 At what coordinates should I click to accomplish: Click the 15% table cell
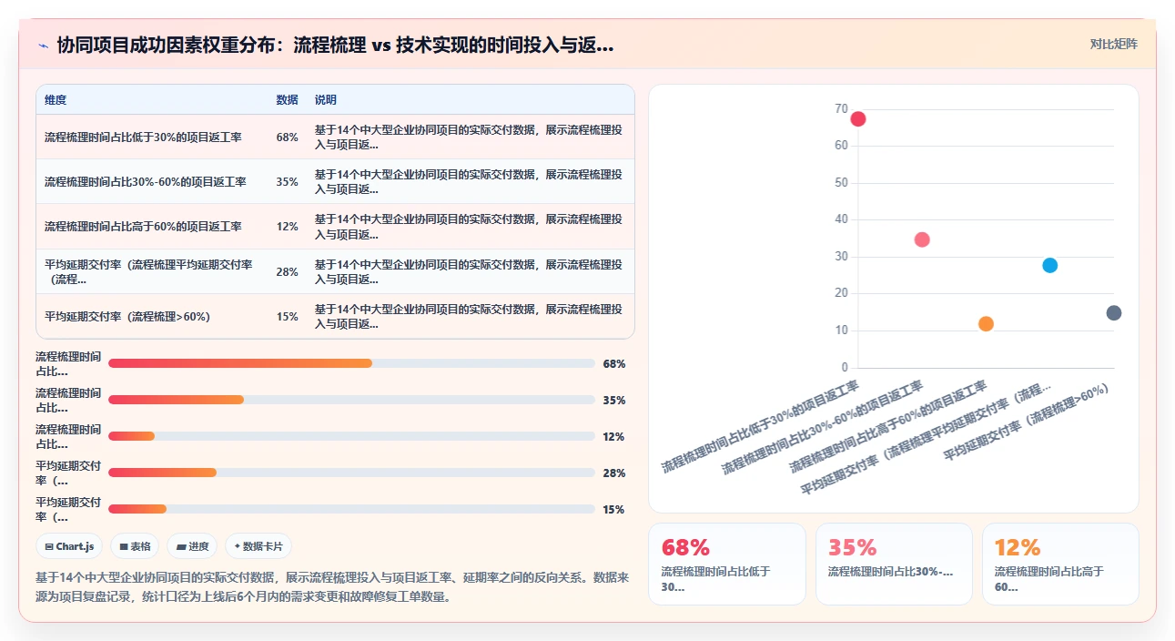pos(287,316)
